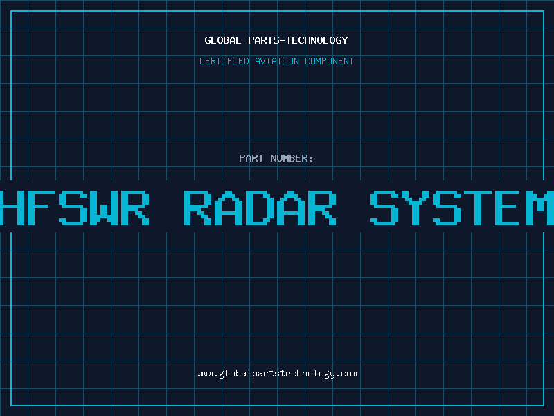
Task: Click the word COMPONENT in the subtitle
Action: [329, 61]
